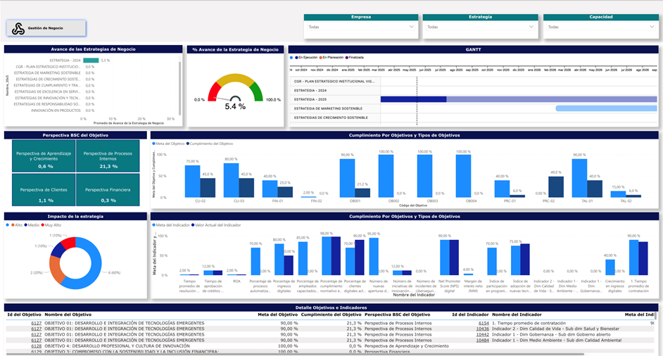Open the Empresa dropdown filter

click(360, 27)
